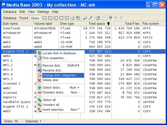This screenshot has height=125, width=167.
Task: Sort by File system column header
Action: coord(153,23)
